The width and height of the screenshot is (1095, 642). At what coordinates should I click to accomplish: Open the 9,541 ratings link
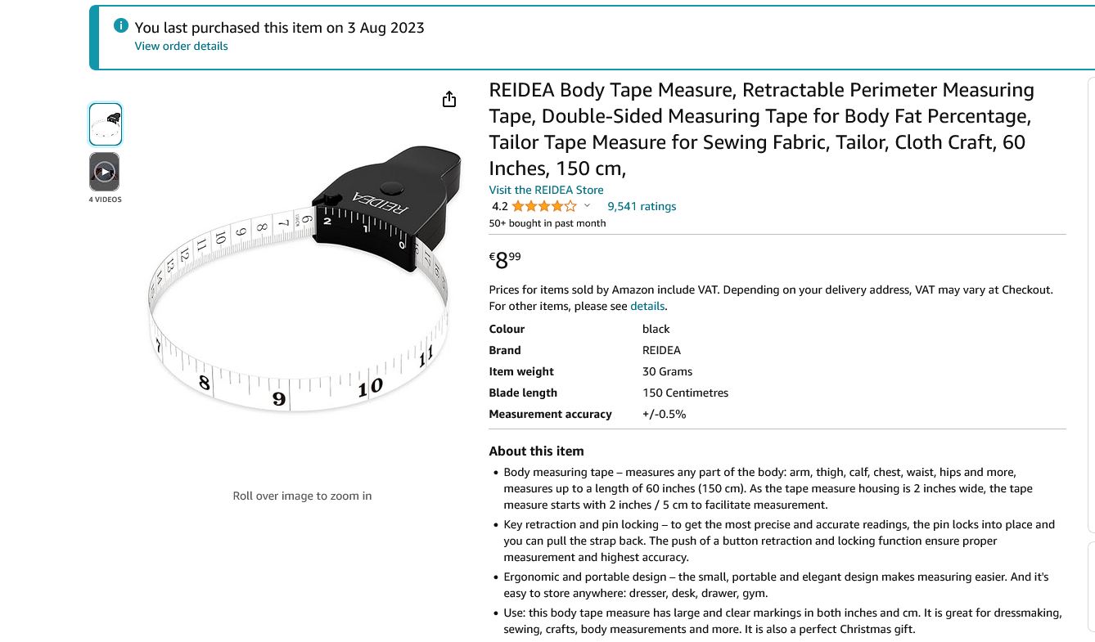pyautogui.click(x=642, y=206)
